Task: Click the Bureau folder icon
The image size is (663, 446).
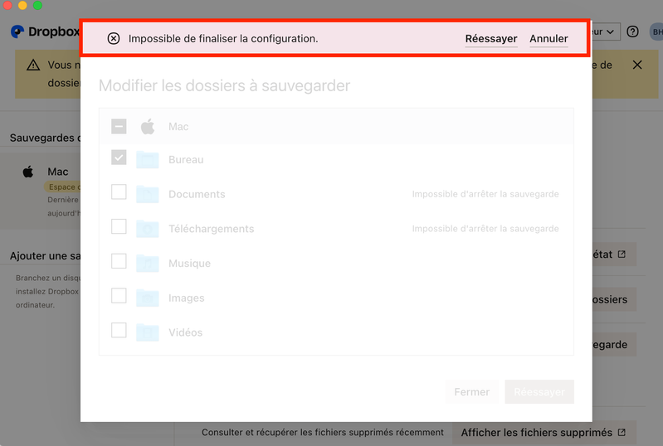Action: click(x=148, y=160)
